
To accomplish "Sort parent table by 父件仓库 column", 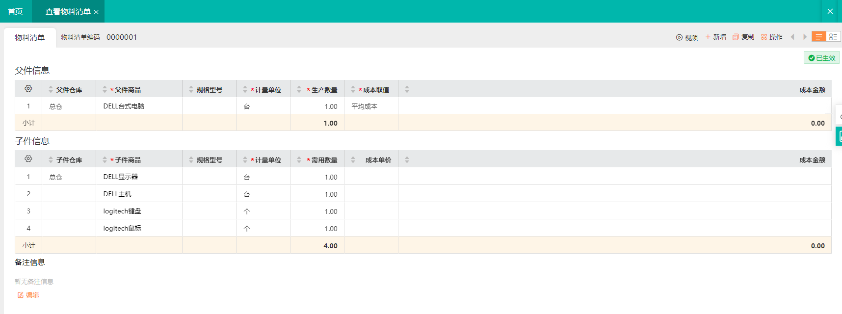I will [51, 90].
